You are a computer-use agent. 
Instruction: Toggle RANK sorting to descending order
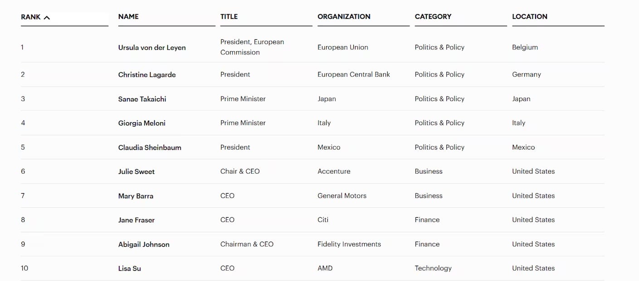point(47,17)
